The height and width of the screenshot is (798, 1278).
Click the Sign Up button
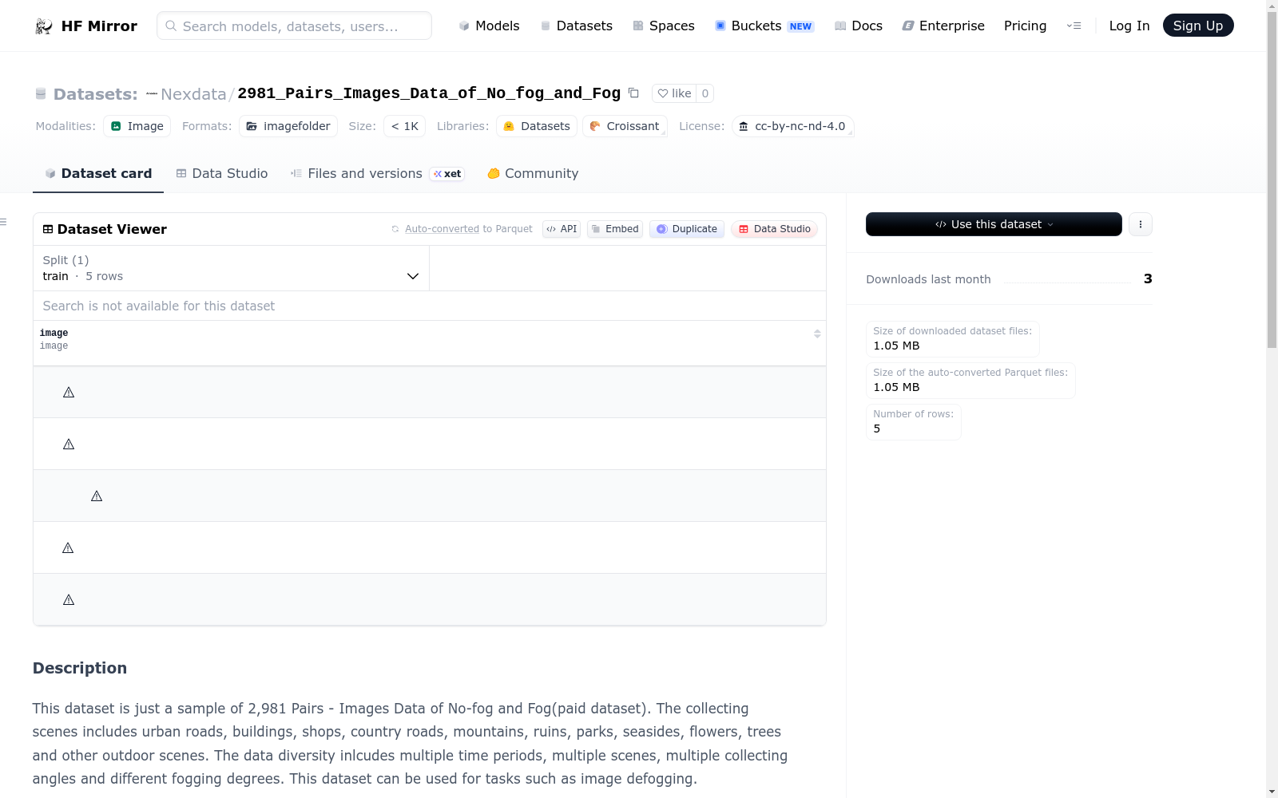1198,26
